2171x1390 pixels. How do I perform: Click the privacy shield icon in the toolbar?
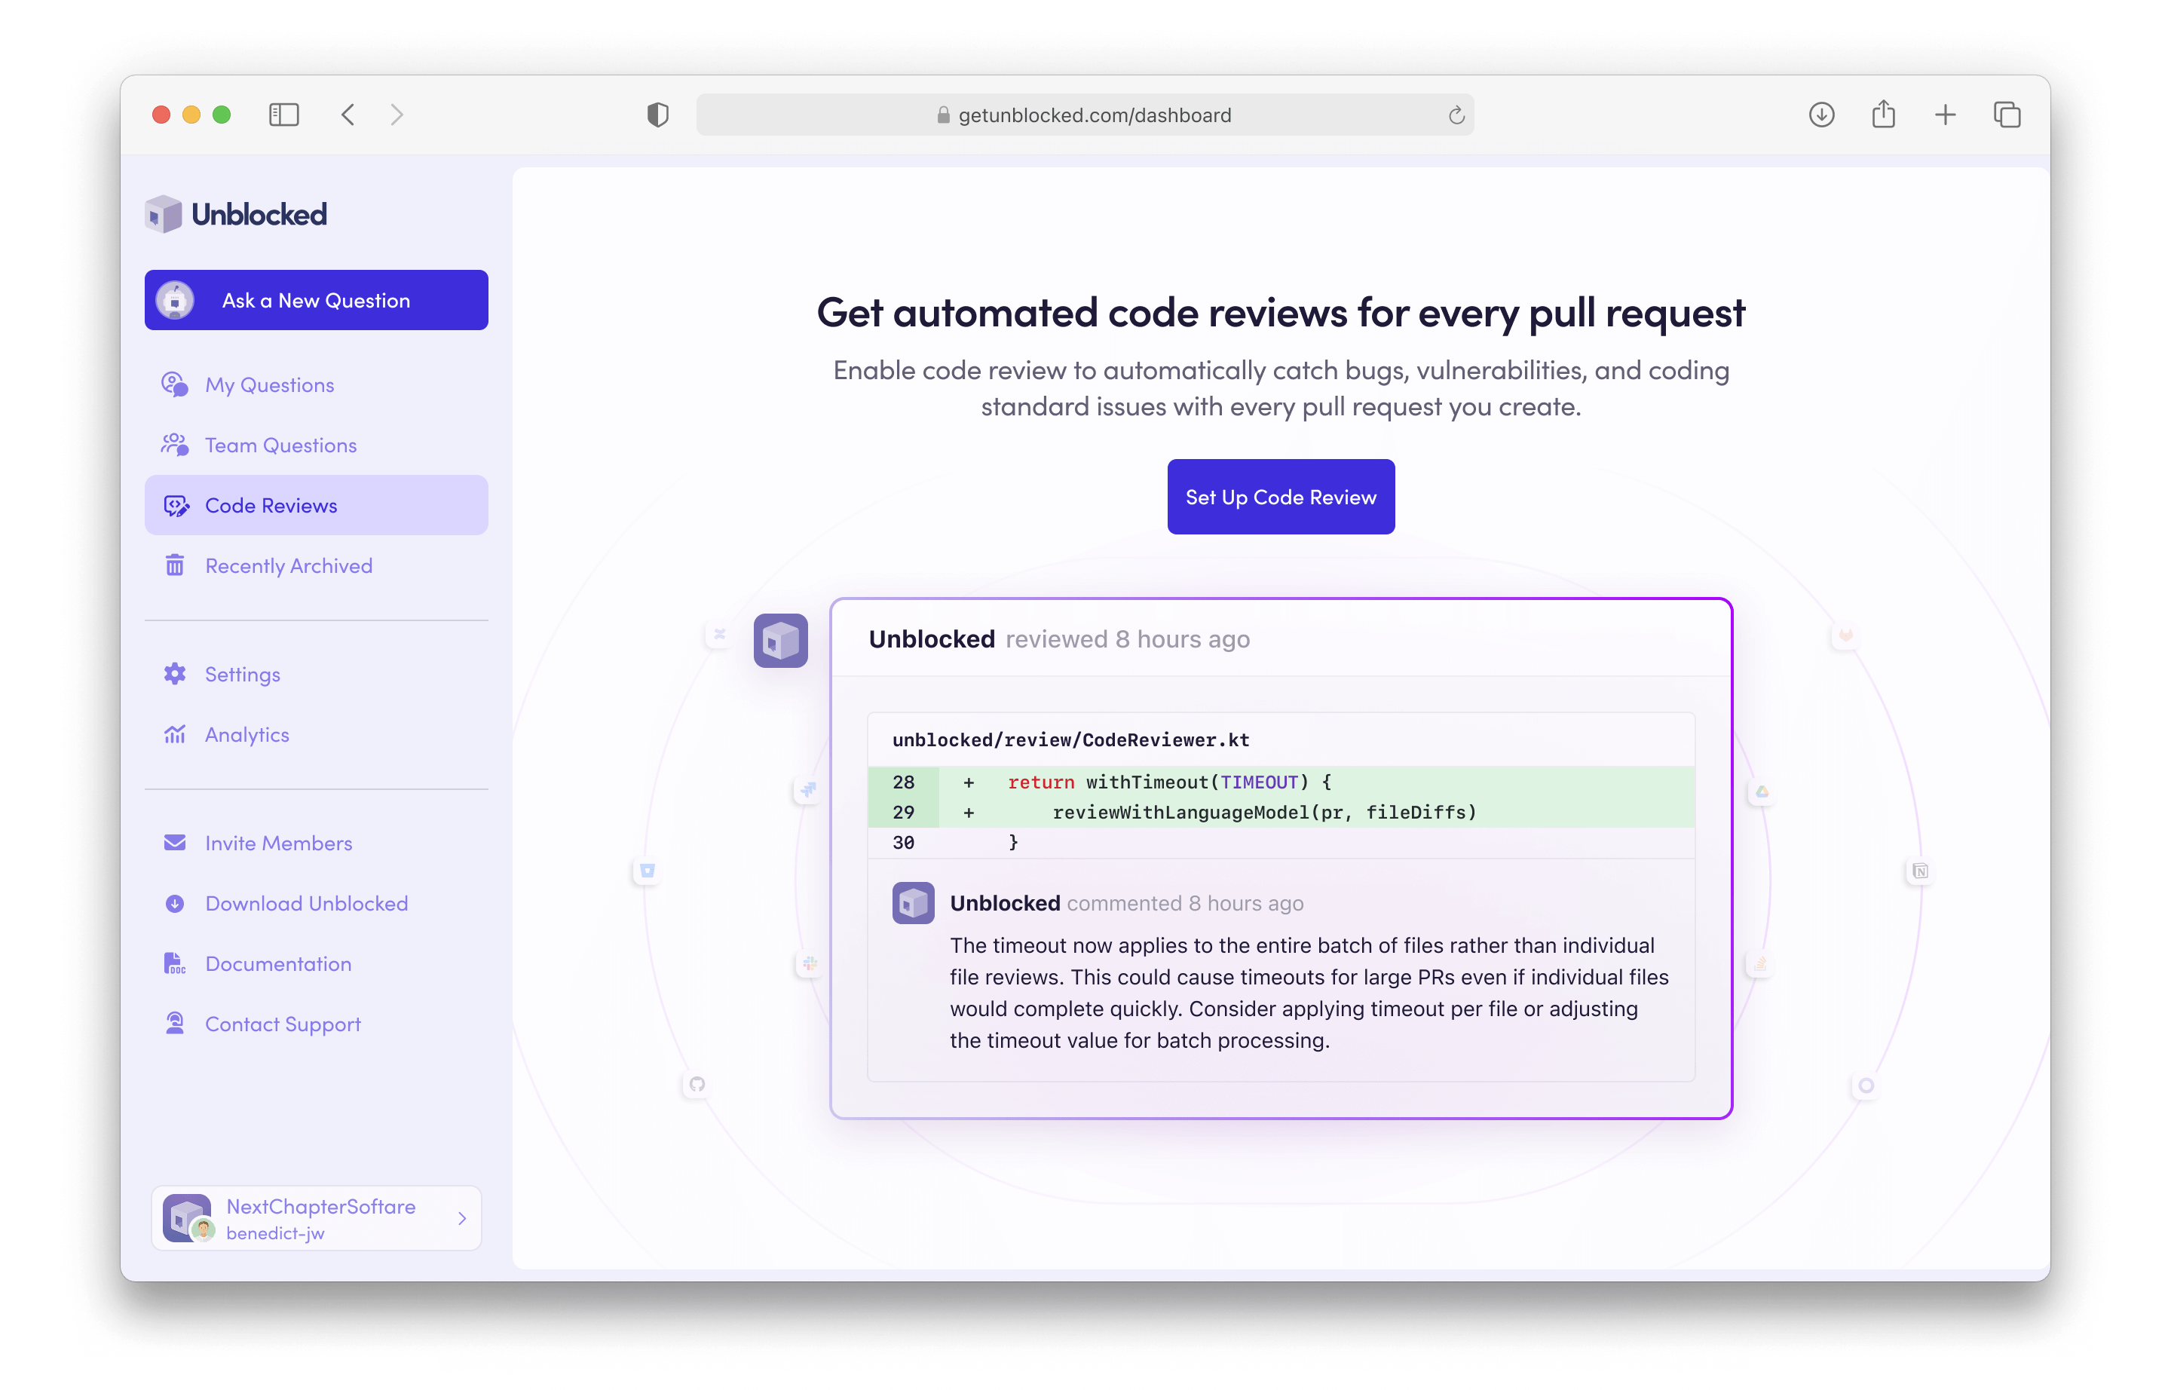[x=658, y=114]
